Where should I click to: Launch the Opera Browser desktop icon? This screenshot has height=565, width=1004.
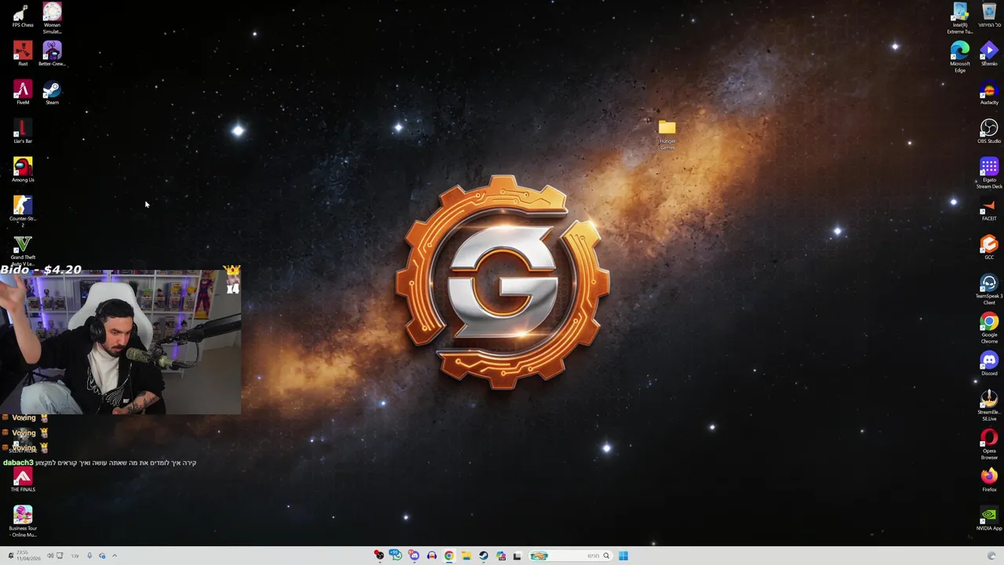coord(989,444)
